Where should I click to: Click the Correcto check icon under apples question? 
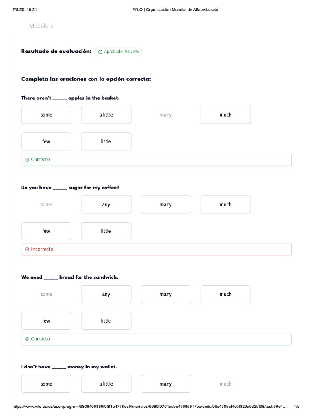27,160
